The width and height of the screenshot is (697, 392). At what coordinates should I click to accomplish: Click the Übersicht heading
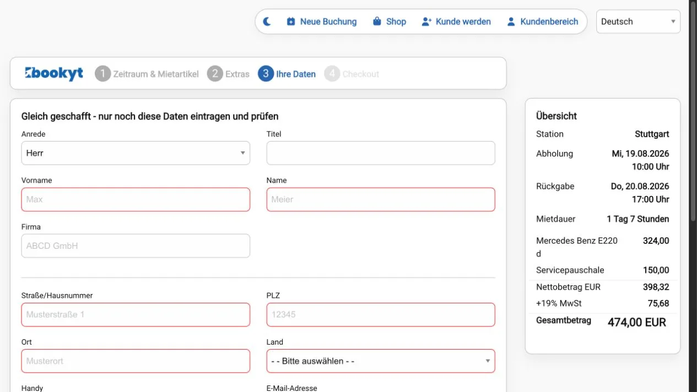click(556, 116)
